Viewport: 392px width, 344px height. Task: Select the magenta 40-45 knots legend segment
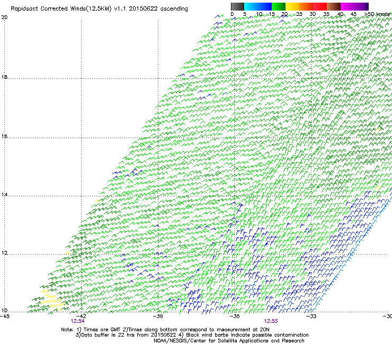pos(348,6)
